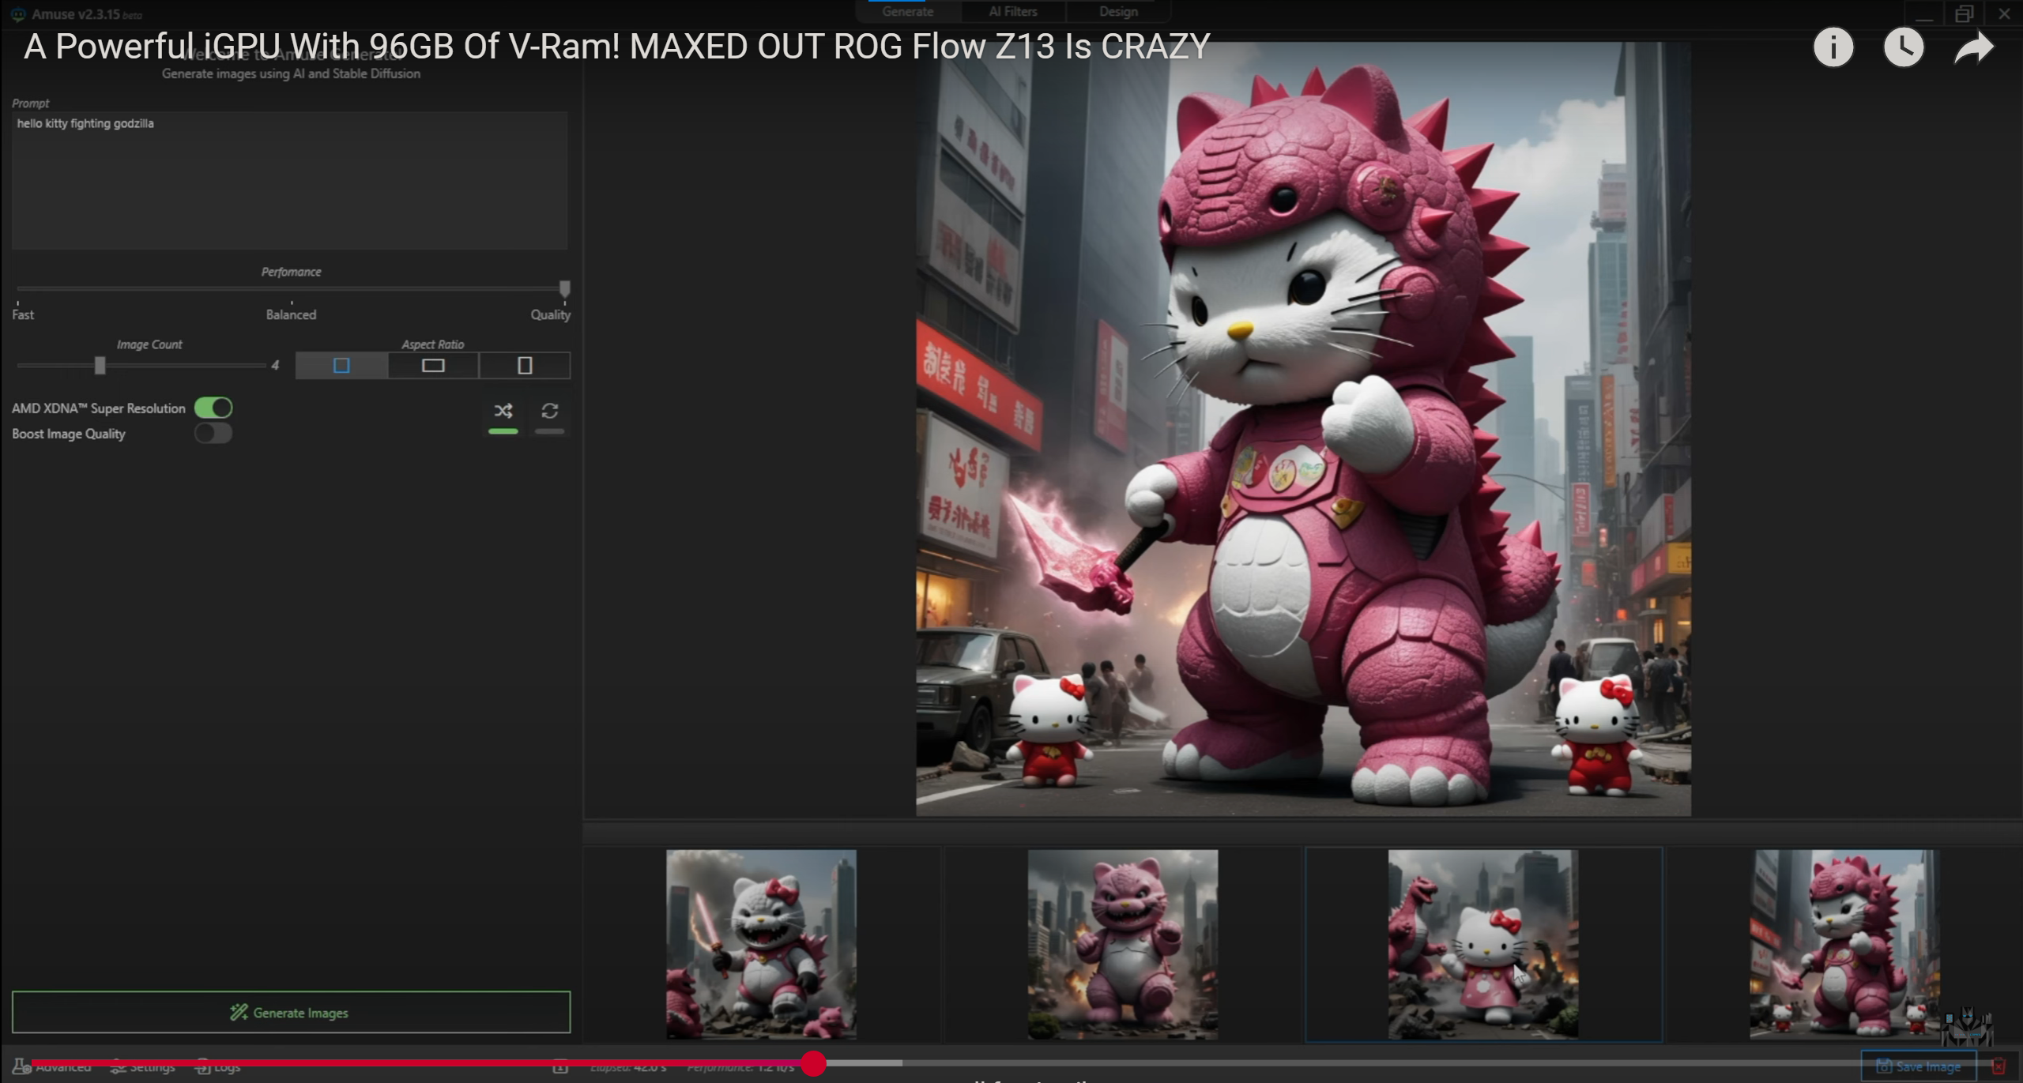Click the red video progress scrubber
This screenshot has height=1083, width=2023.
[x=814, y=1063]
